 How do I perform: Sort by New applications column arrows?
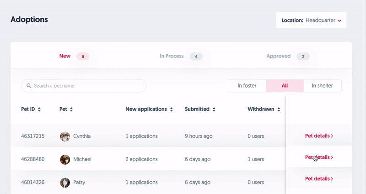[x=171, y=110]
